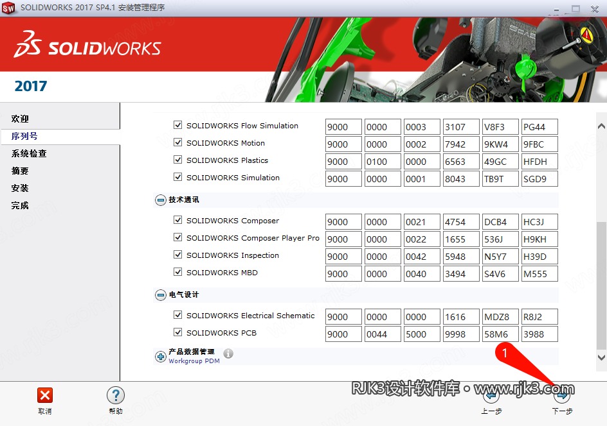The height and width of the screenshot is (426, 607).
Task: Uncheck SOLIDWORKS Composer checkbox
Action: [x=177, y=220]
